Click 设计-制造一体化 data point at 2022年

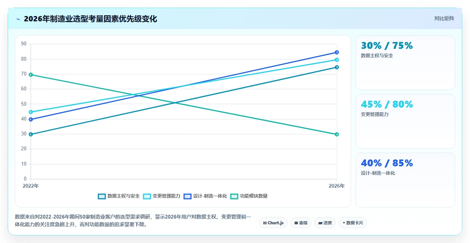[31, 119]
